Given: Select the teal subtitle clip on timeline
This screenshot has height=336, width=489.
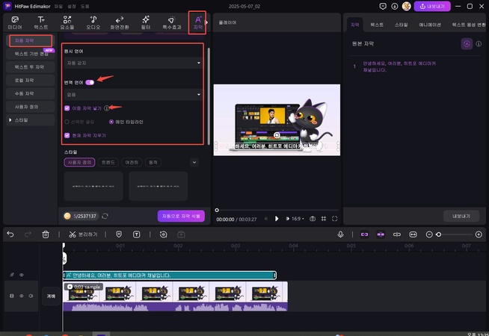Looking at the screenshot, I should tap(170, 275).
